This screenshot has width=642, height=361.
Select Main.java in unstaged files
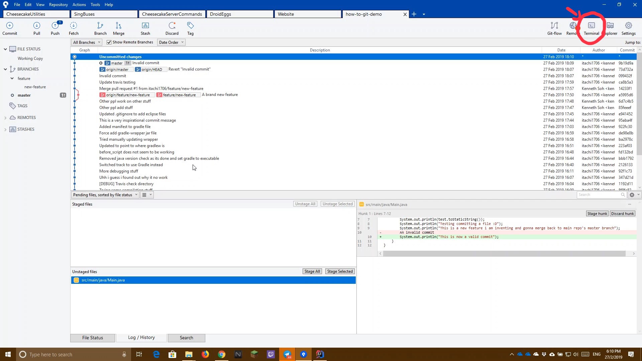tap(103, 280)
